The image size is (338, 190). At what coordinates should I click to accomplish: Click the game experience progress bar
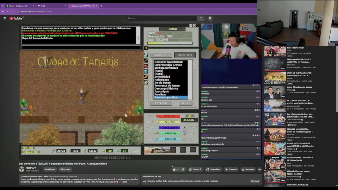coord(170,43)
